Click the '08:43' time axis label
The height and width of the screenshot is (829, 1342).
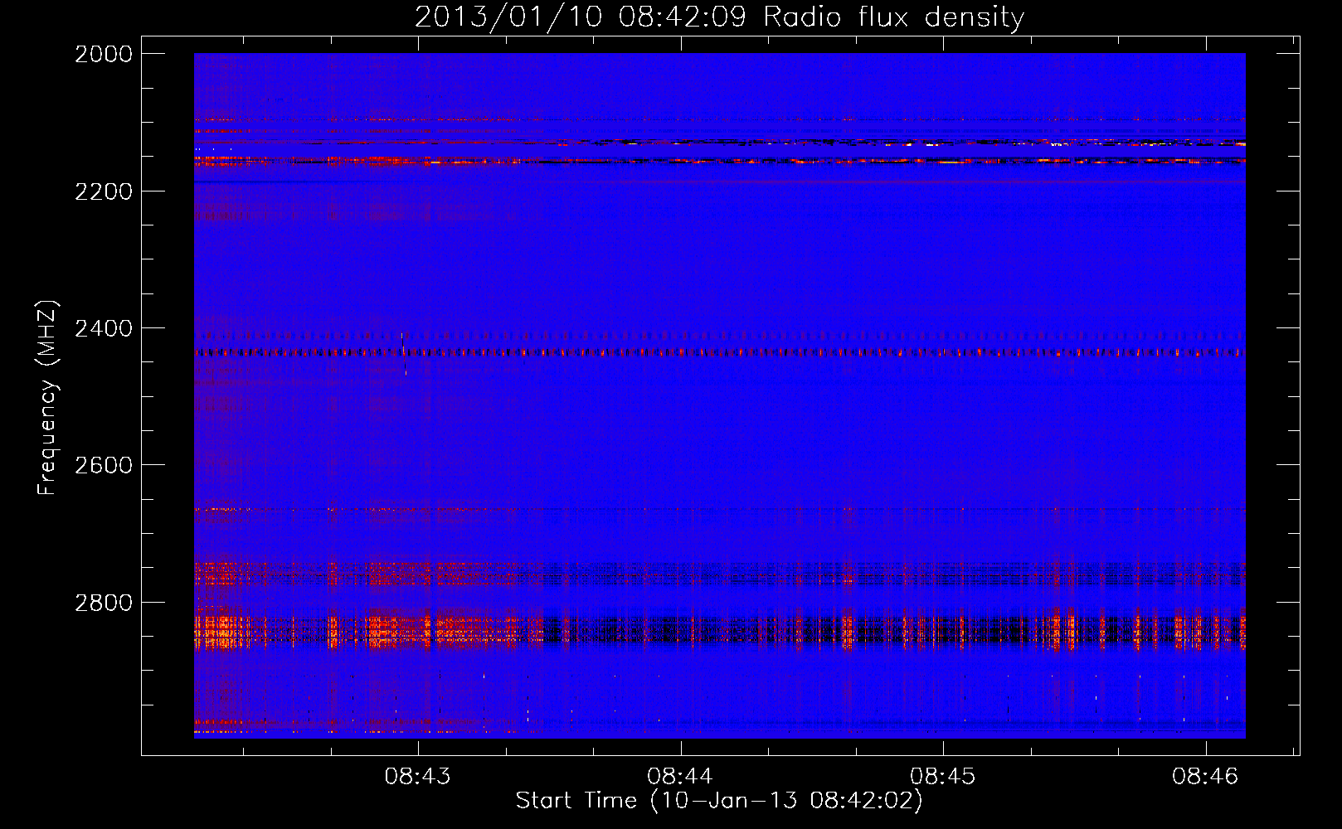click(x=417, y=776)
